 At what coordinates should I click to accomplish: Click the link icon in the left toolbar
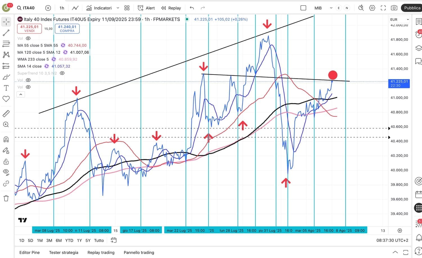6,184
